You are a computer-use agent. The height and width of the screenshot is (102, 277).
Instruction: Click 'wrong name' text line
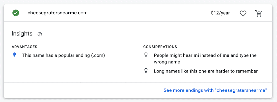(167, 62)
